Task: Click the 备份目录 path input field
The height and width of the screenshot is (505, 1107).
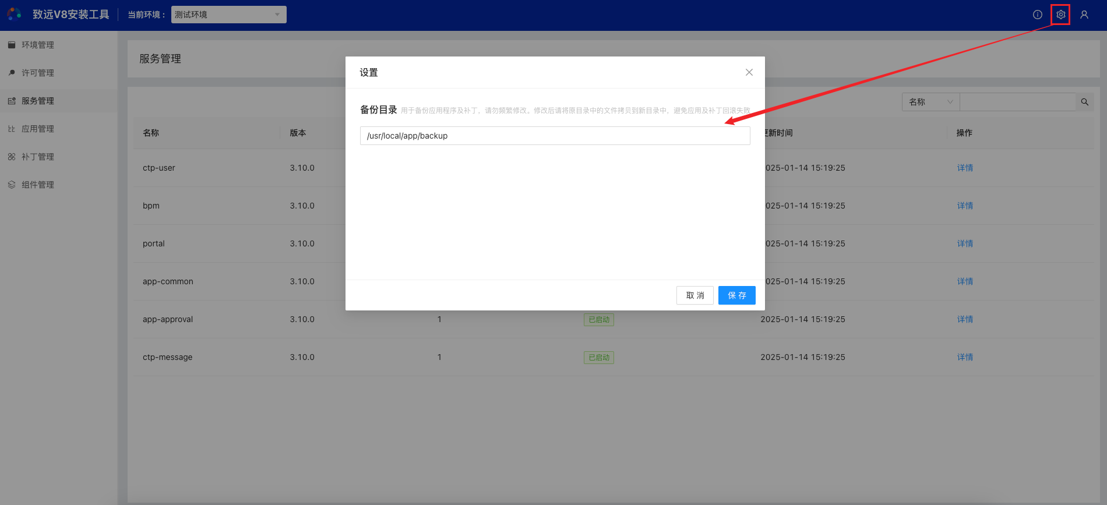Action: tap(555, 136)
